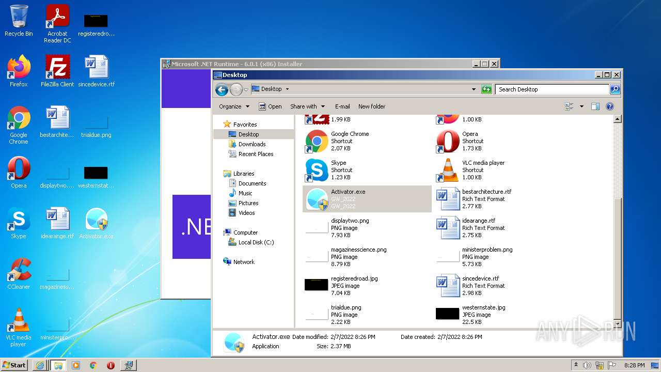The image size is (661, 372).
Task: Click the Explorer Back arrow button
Action: coord(222,89)
